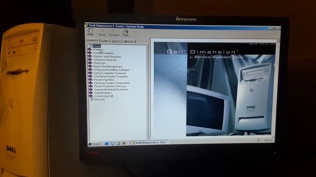This screenshot has width=316, height=177.
Task: Hide the navigation pane with Hide button
Action: click(x=90, y=32)
